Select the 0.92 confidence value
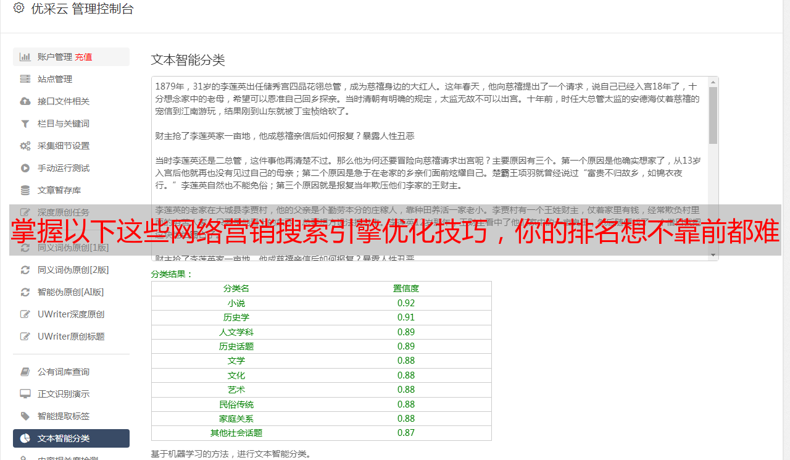Screen dimensions: 790x460 tap(406, 303)
